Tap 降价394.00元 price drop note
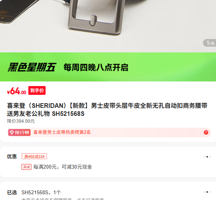The height and width of the screenshot is (200, 216). tap(21, 121)
